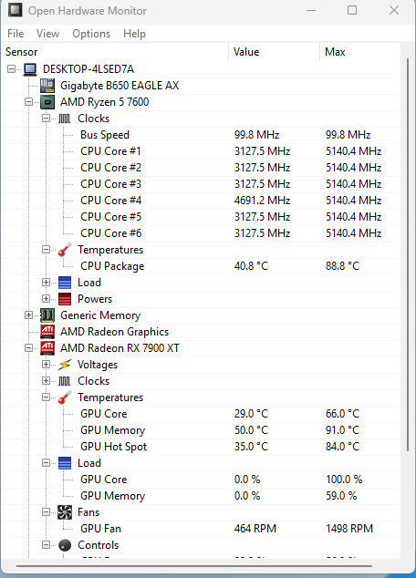Select the GPU Fan row
The width and height of the screenshot is (416, 578).
[x=201, y=529]
